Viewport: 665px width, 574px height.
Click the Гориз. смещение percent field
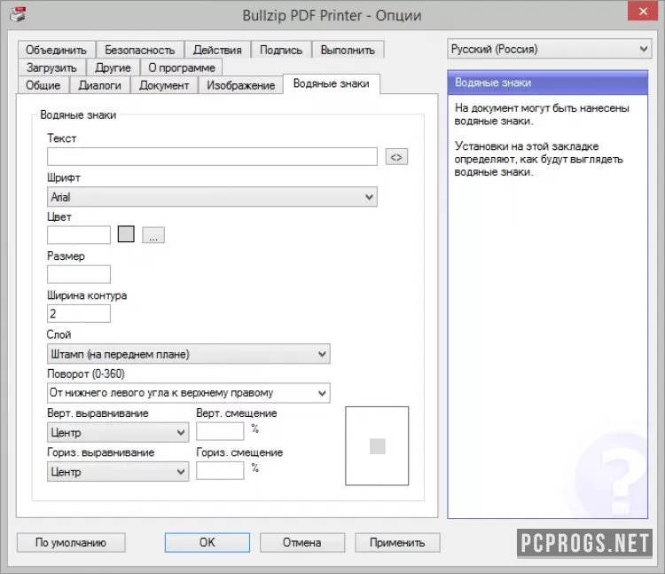[220, 470]
